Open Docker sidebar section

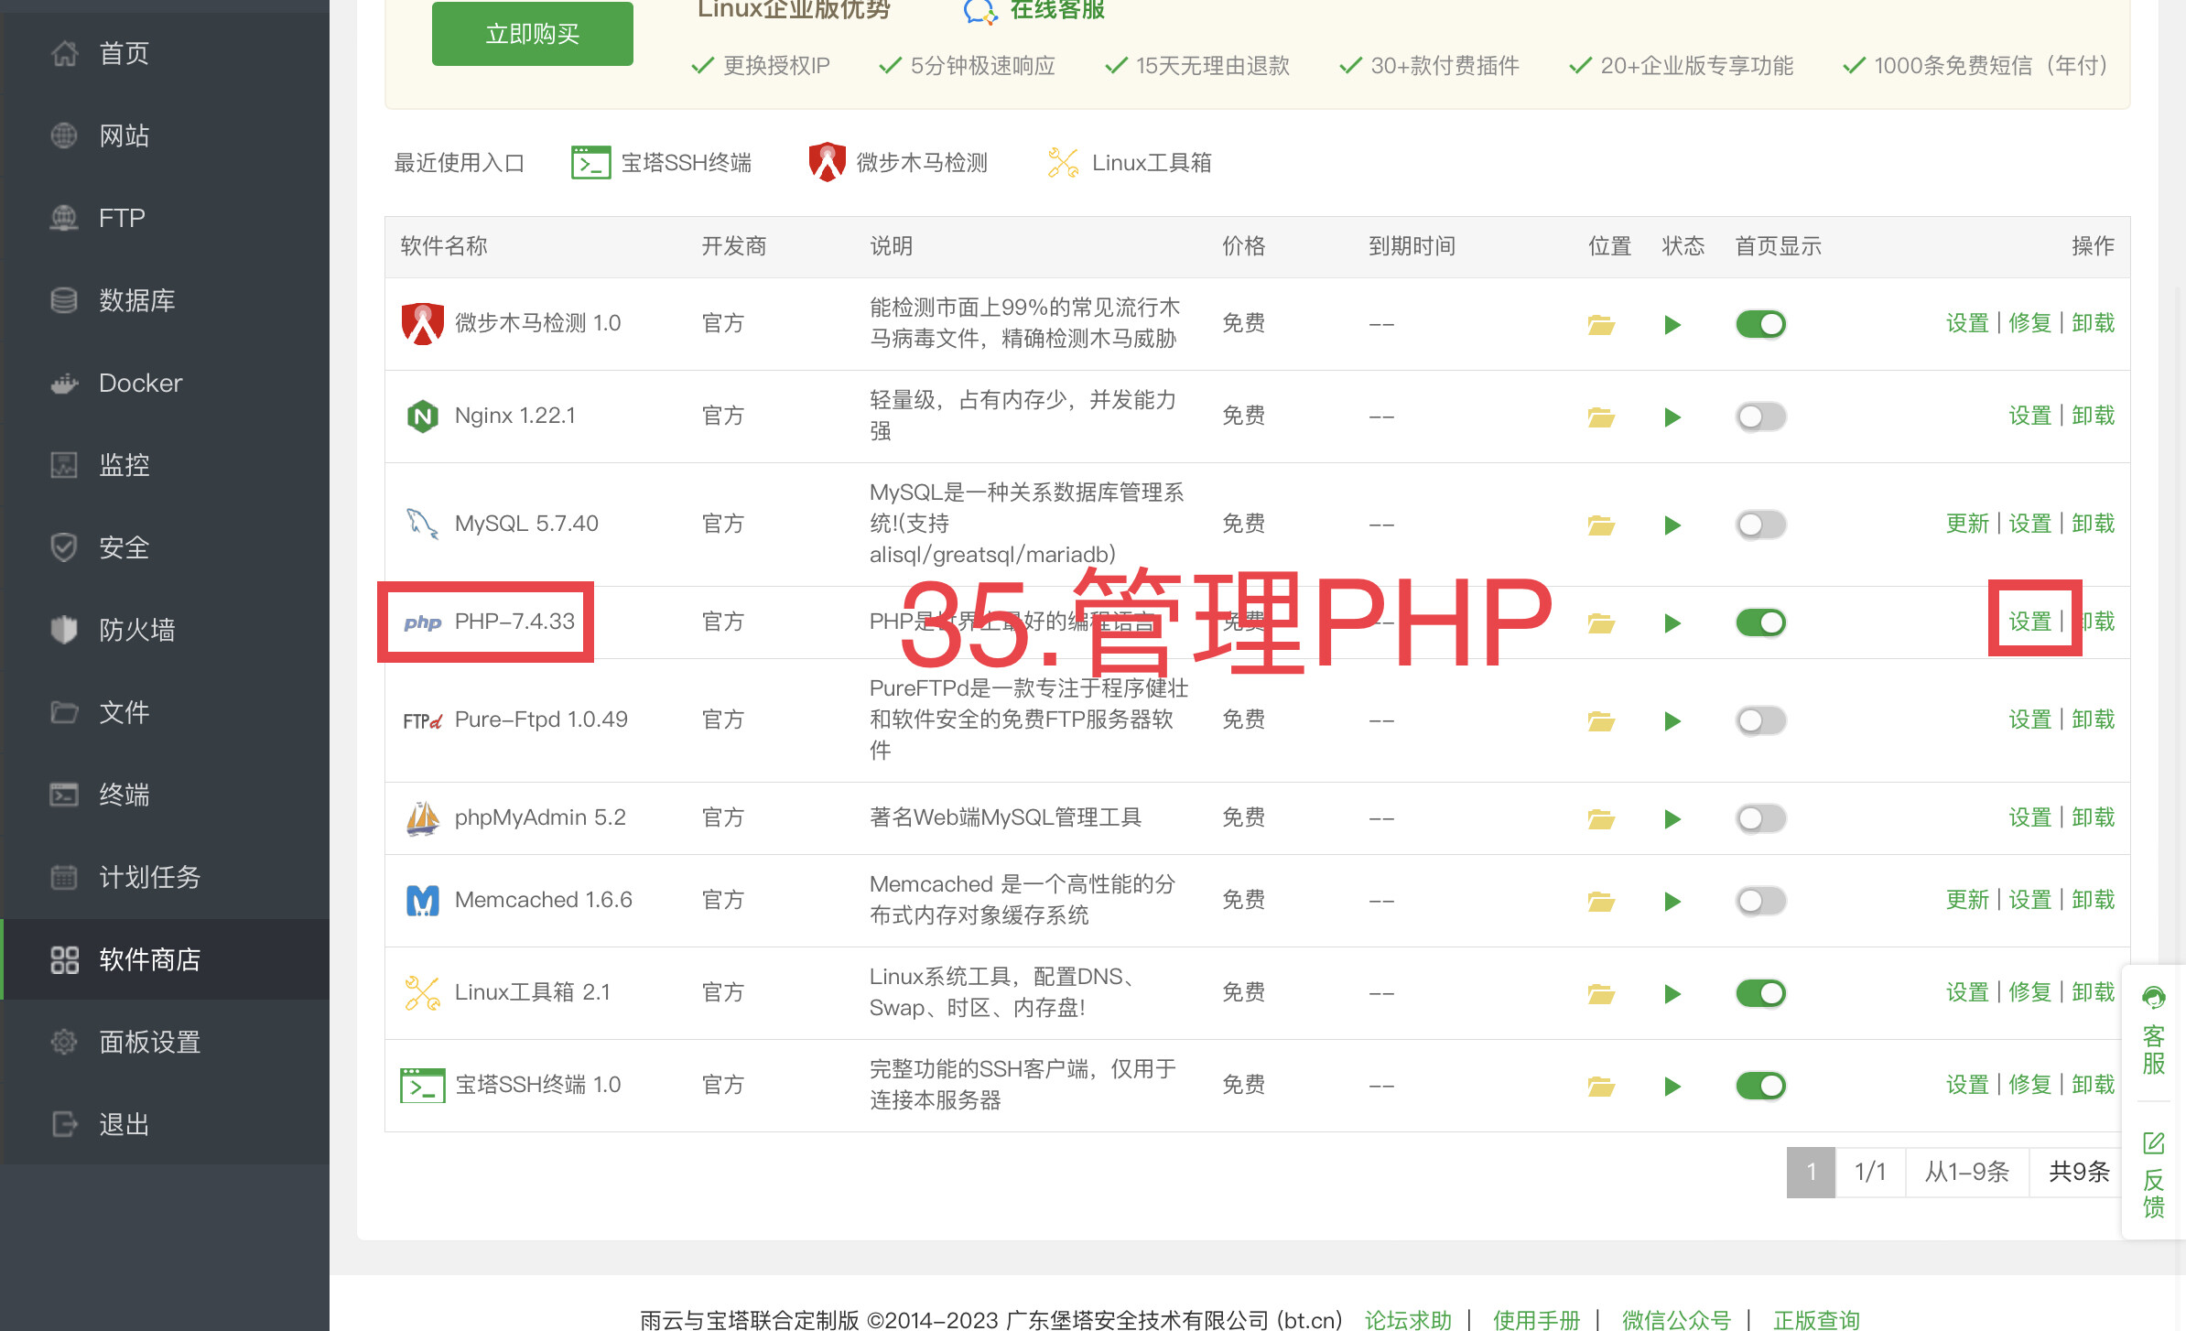click(165, 383)
